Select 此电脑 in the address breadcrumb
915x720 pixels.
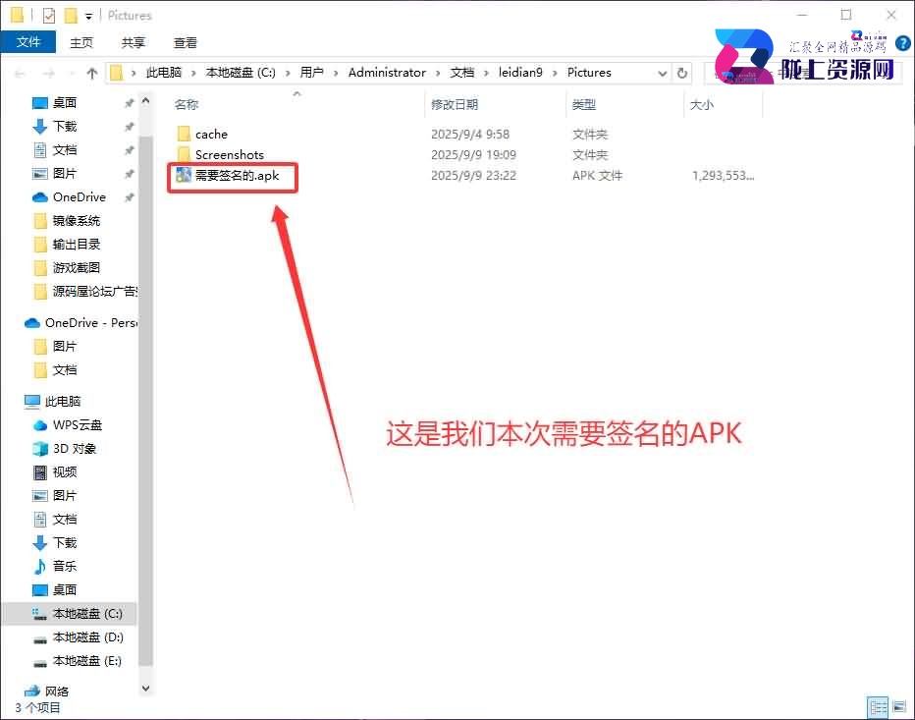(163, 73)
